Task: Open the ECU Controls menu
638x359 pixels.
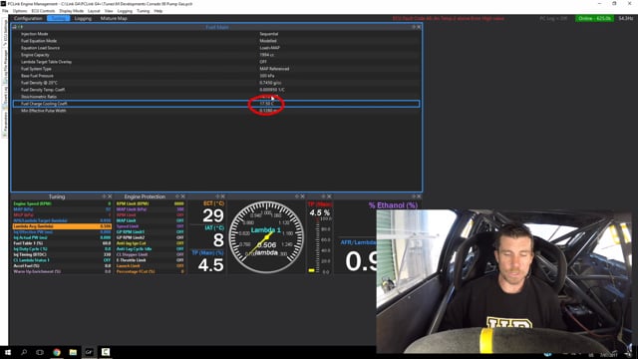Action: (43, 11)
